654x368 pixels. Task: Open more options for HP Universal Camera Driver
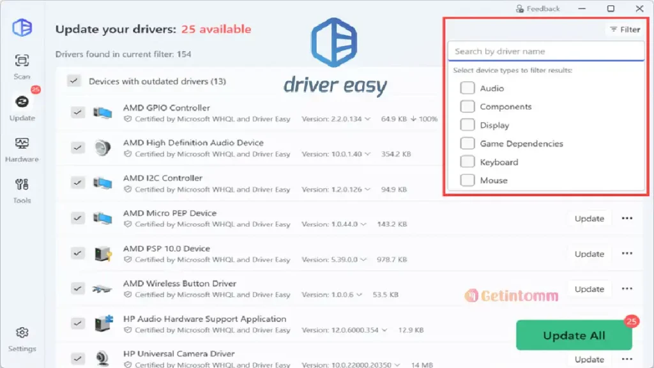(627, 359)
